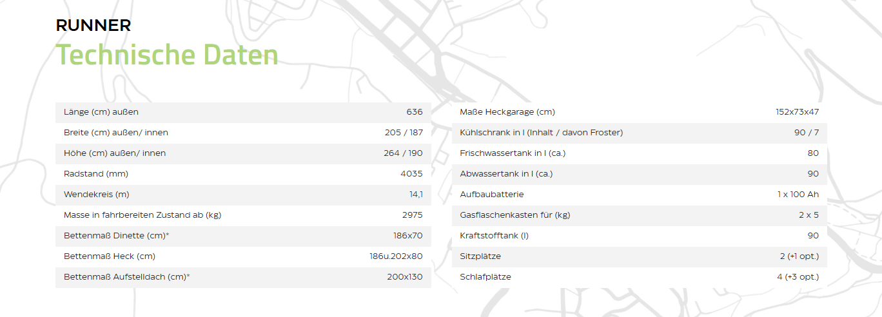Select the Länge (cm) außen row

[x=243, y=112]
